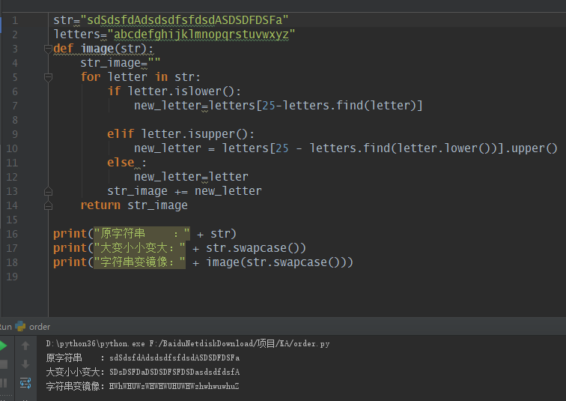Click the fold end marker at return line

(47, 205)
